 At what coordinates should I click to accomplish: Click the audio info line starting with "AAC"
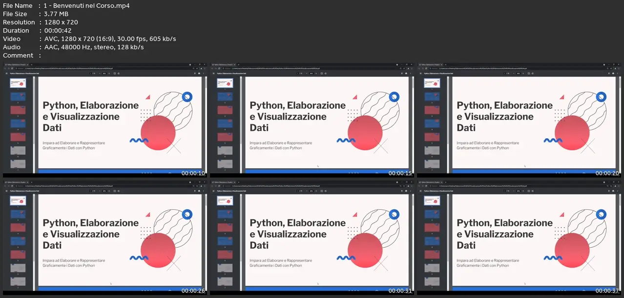[93, 47]
